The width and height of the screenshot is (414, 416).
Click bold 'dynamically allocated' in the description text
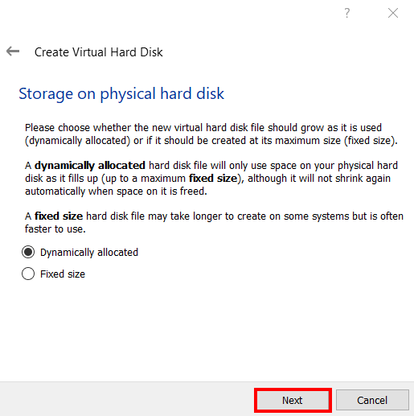pos(90,166)
